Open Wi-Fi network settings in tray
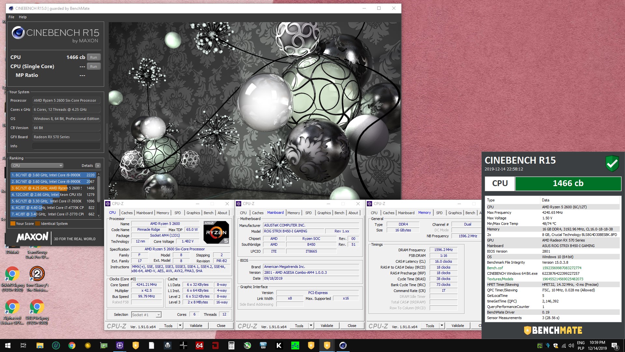The height and width of the screenshot is (352, 625). tap(563, 346)
